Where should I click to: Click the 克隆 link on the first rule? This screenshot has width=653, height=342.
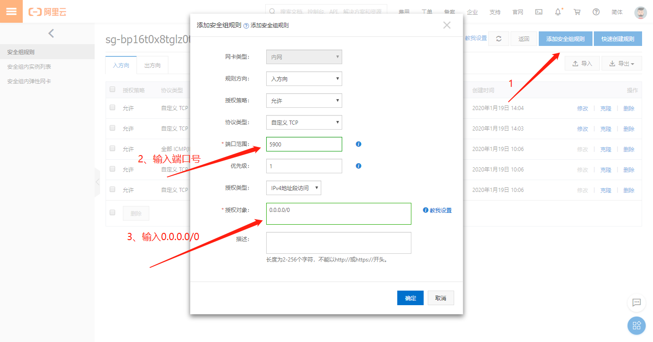point(606,108)
